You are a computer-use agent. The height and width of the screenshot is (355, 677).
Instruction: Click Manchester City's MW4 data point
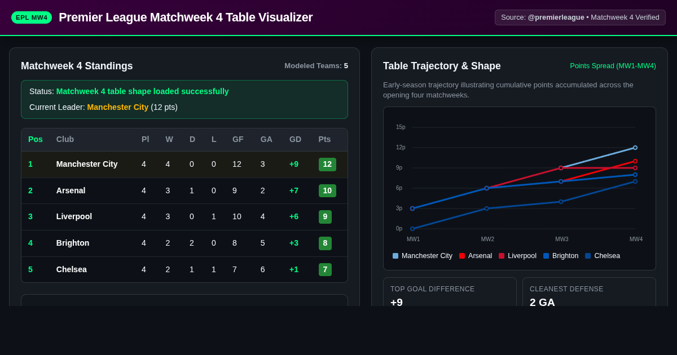(x=635, y=148)
